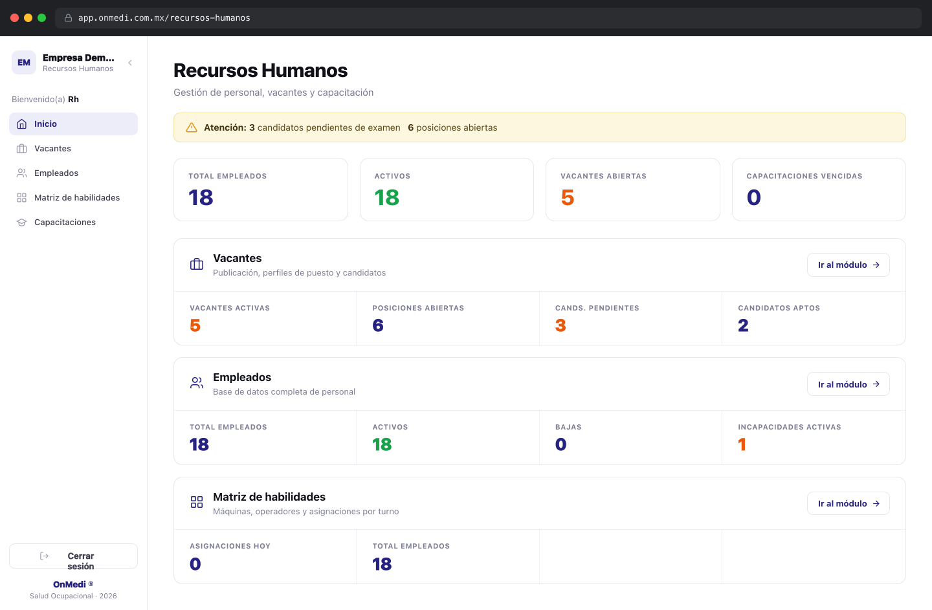The image size is (932, 610).
Task: Click the logout icon beside Cerrar sesión
Action: (x=45, y=556)
